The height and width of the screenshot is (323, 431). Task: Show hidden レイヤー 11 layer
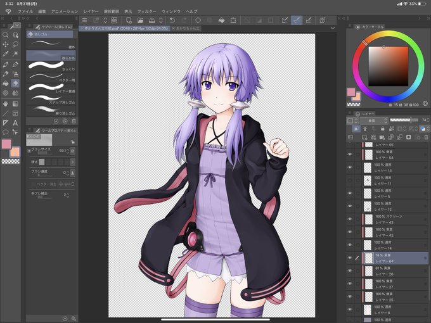coord(350,180)
